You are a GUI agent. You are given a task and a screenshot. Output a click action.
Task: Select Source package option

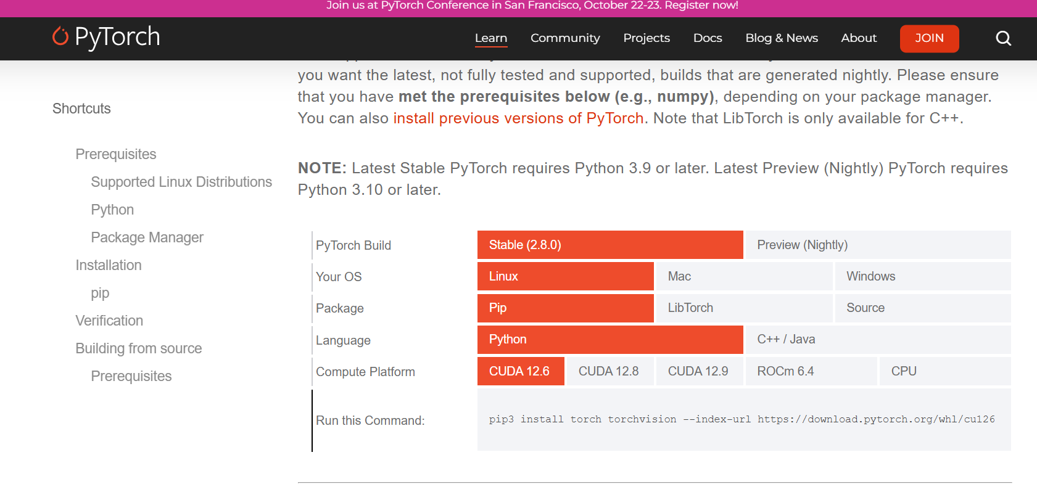pyautogui.click(x=923, y=308)
